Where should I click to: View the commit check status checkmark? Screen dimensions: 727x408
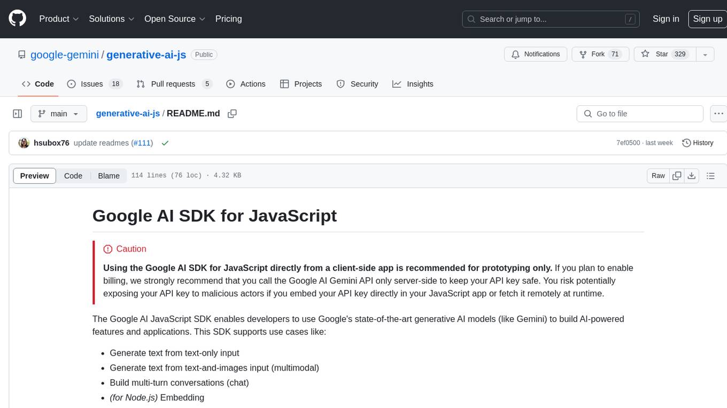[x=165, y=143]
